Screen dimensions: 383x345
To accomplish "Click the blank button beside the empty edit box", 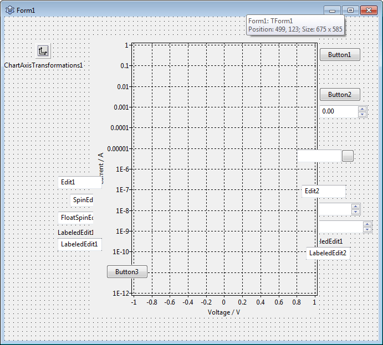I will [348, 156].
